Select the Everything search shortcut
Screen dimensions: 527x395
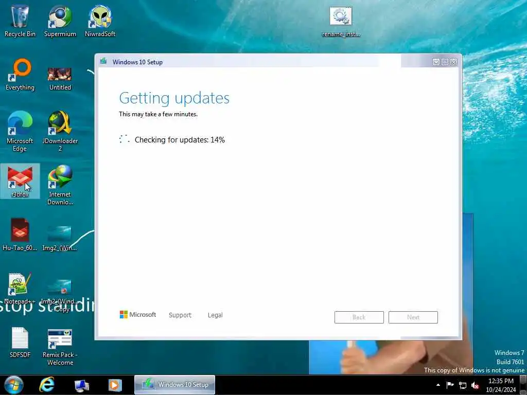[x=20, y=75]
